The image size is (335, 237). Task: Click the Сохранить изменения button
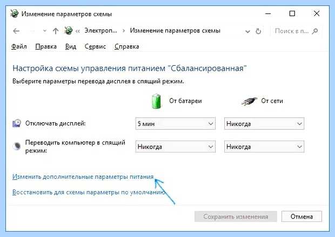coord(236,217)
